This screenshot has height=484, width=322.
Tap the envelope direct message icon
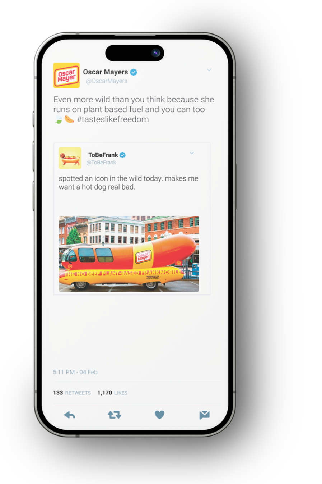point(204,415)
